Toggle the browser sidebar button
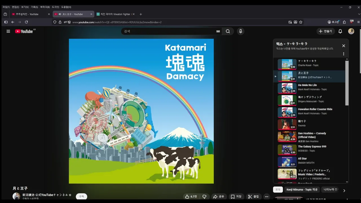 click(x=6, y=22)
